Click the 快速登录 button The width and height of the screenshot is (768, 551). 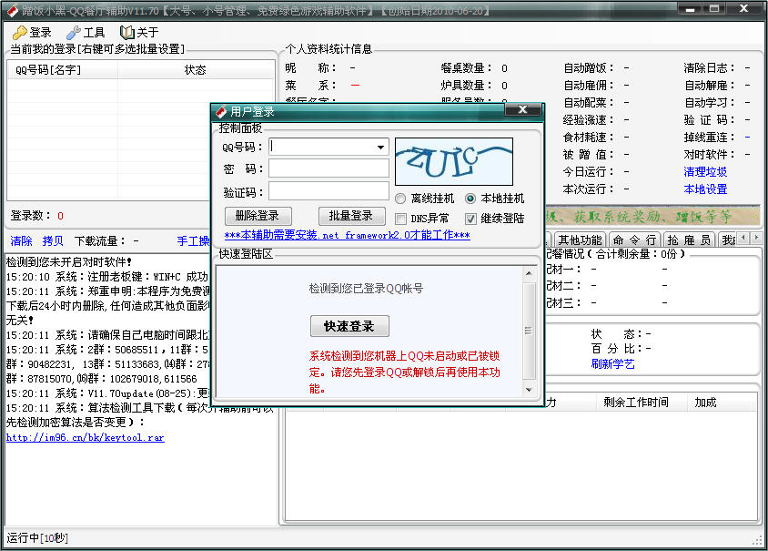click(349, 326)
